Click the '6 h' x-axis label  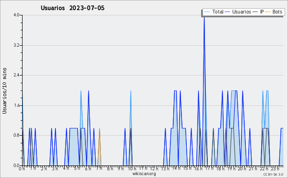[88, 168]
